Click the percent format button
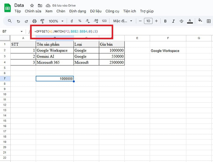Viewport: 213px width, 162px height. 80,21
